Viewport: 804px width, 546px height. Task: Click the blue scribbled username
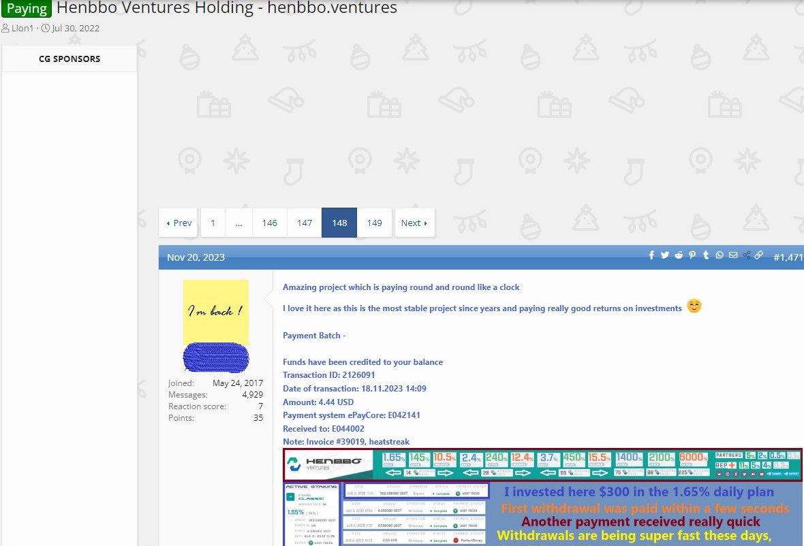(216, 357)
